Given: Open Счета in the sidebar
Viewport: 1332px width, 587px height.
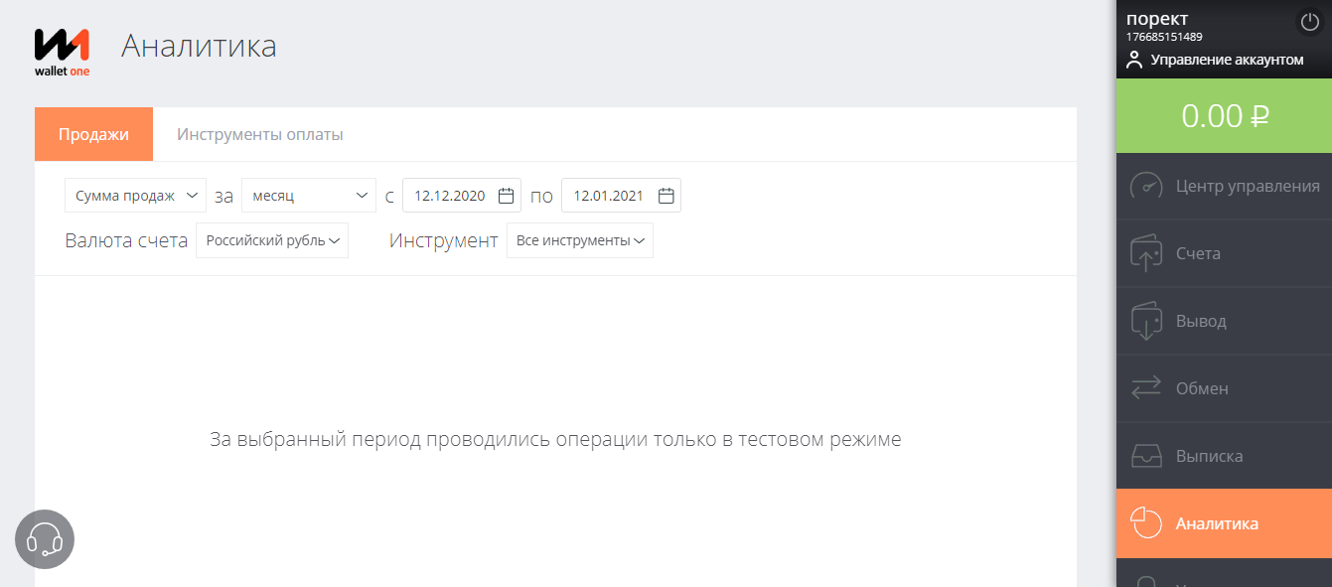Looking at the screenshot, I should pyautogui.click(x=1224, y=253).
